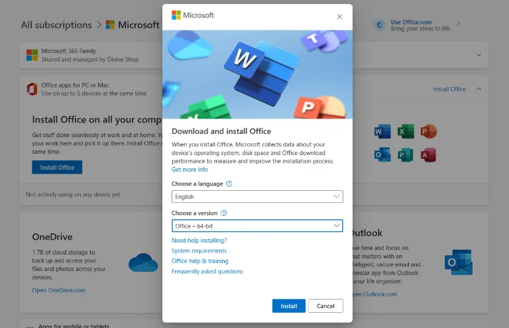Open the Frequently asked questions link

[207, 272]
